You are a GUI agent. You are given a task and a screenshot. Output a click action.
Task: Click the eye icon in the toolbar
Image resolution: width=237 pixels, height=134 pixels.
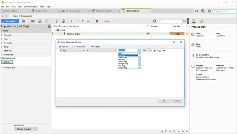coord(33,21)
